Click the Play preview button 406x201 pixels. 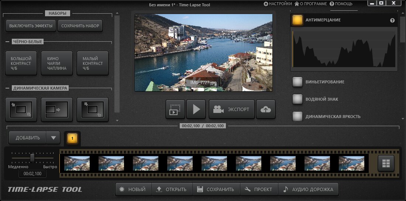point(196,109)
